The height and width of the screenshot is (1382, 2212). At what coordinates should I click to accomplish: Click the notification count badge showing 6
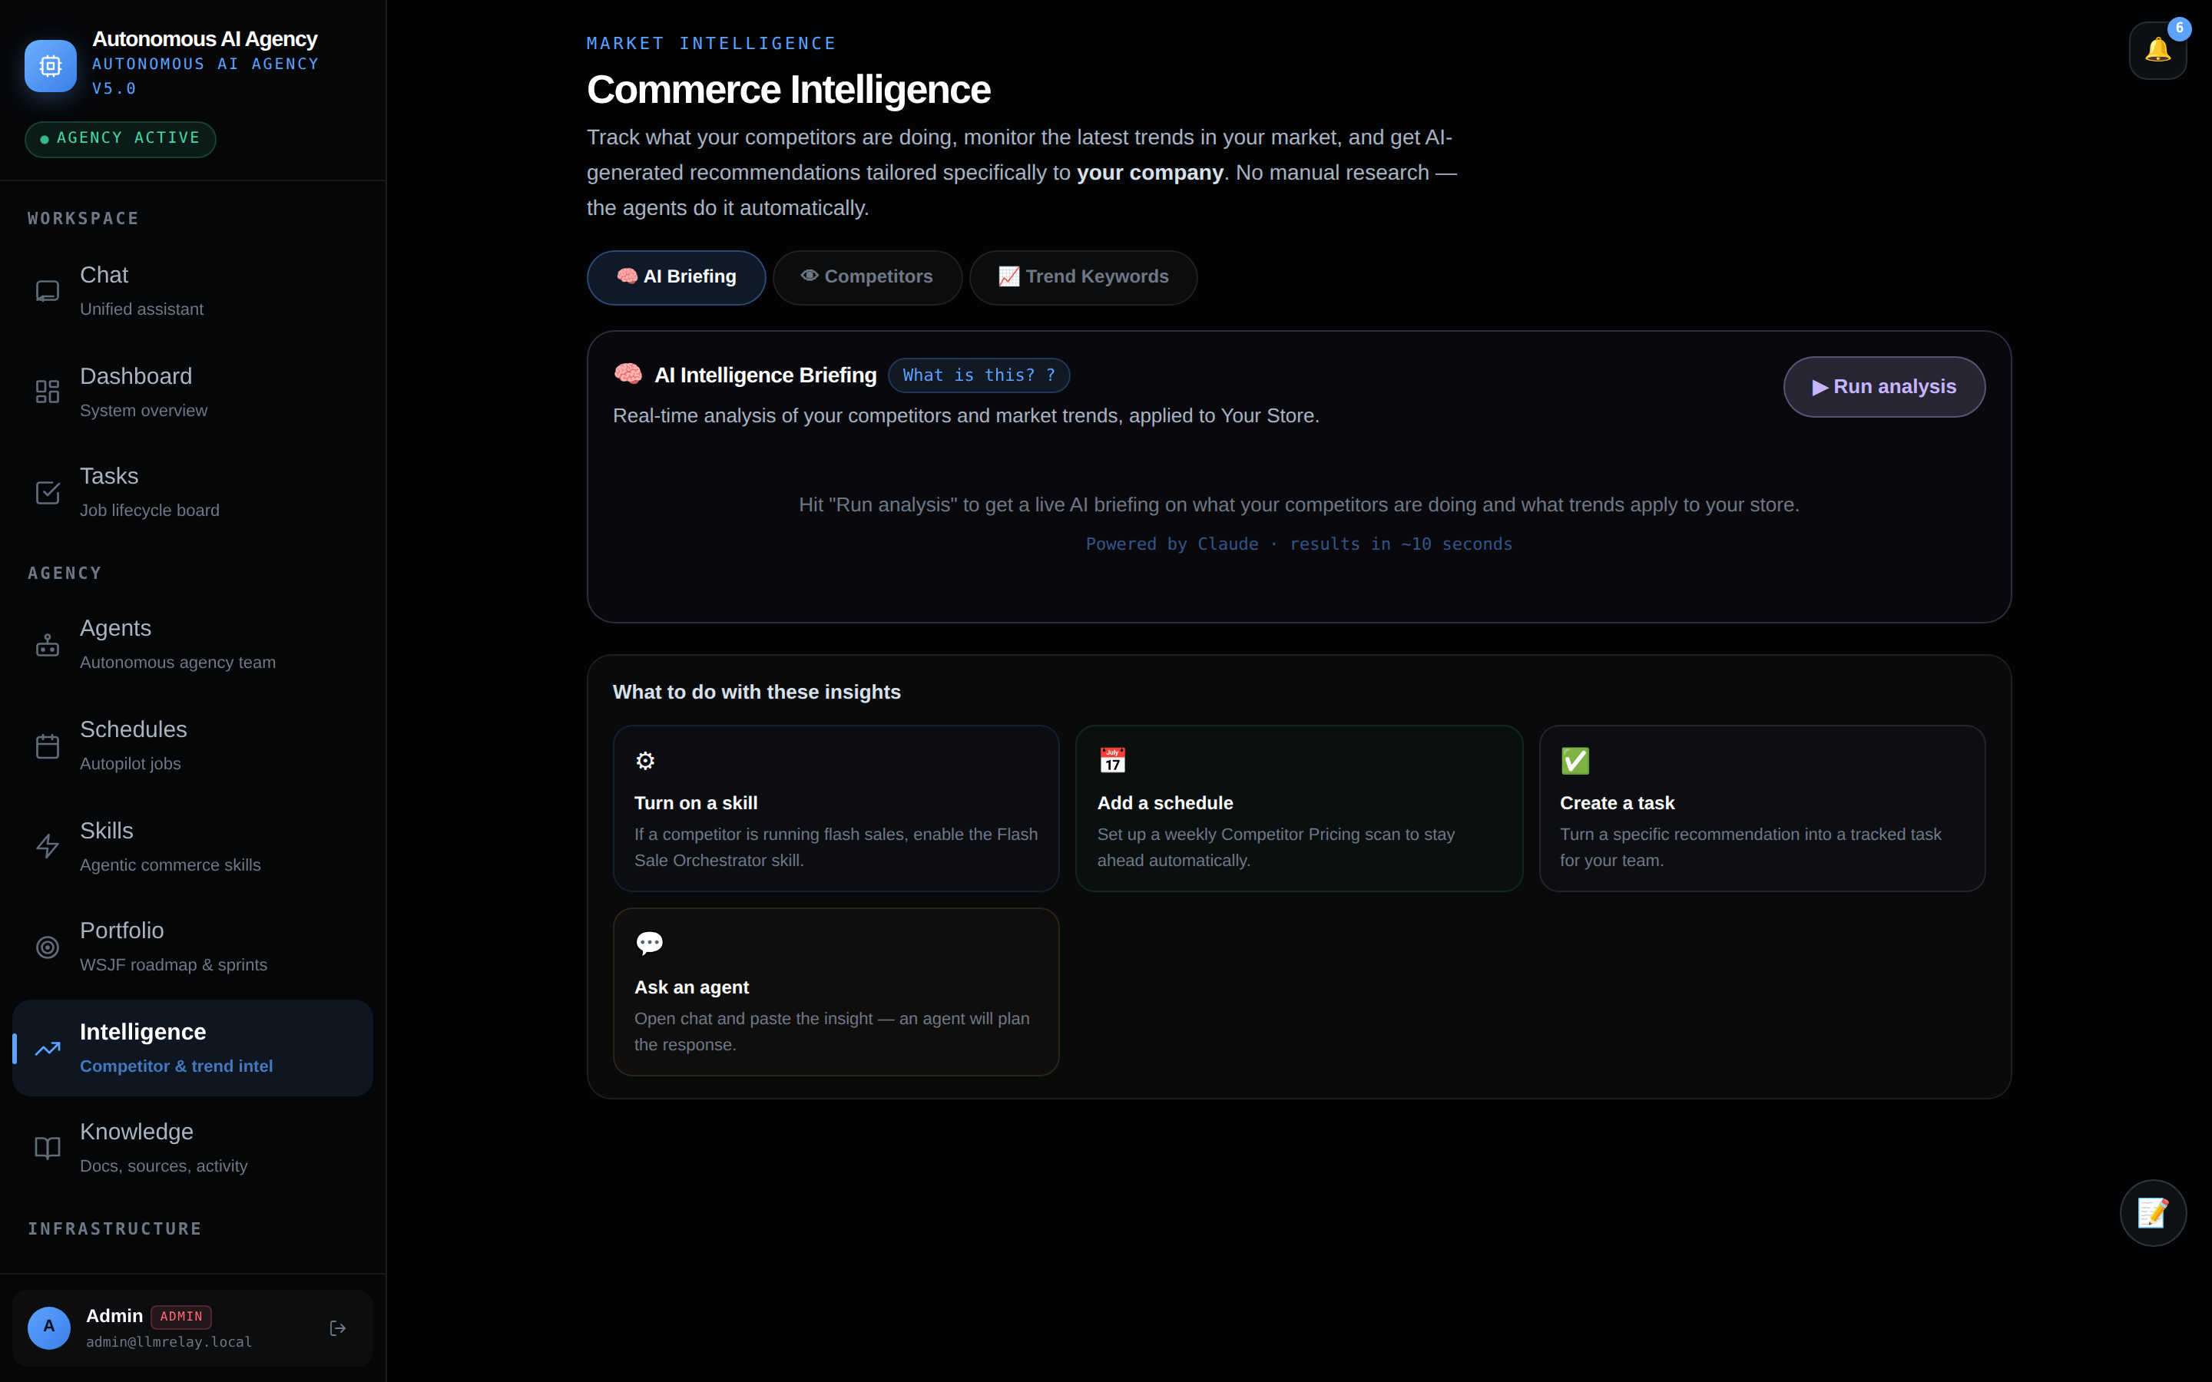pyautogui.click(x=2179, y=28)
